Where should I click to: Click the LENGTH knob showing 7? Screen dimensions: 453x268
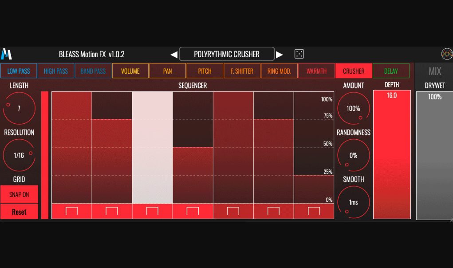click(x=19, y=108)
